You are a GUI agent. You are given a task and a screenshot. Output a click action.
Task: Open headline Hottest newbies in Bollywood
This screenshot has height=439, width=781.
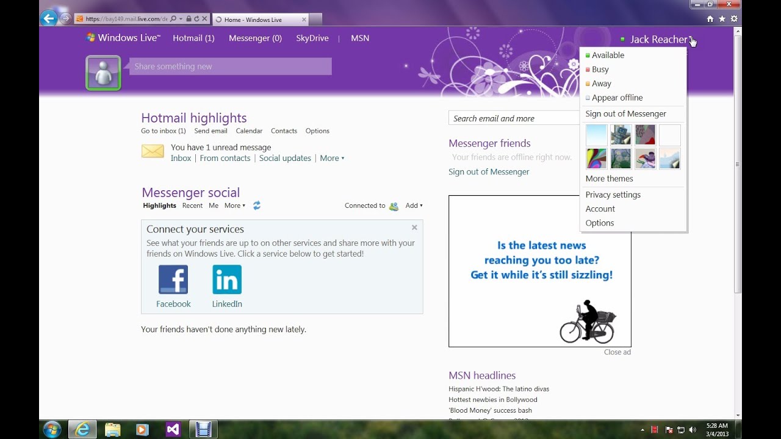(493, 400)
